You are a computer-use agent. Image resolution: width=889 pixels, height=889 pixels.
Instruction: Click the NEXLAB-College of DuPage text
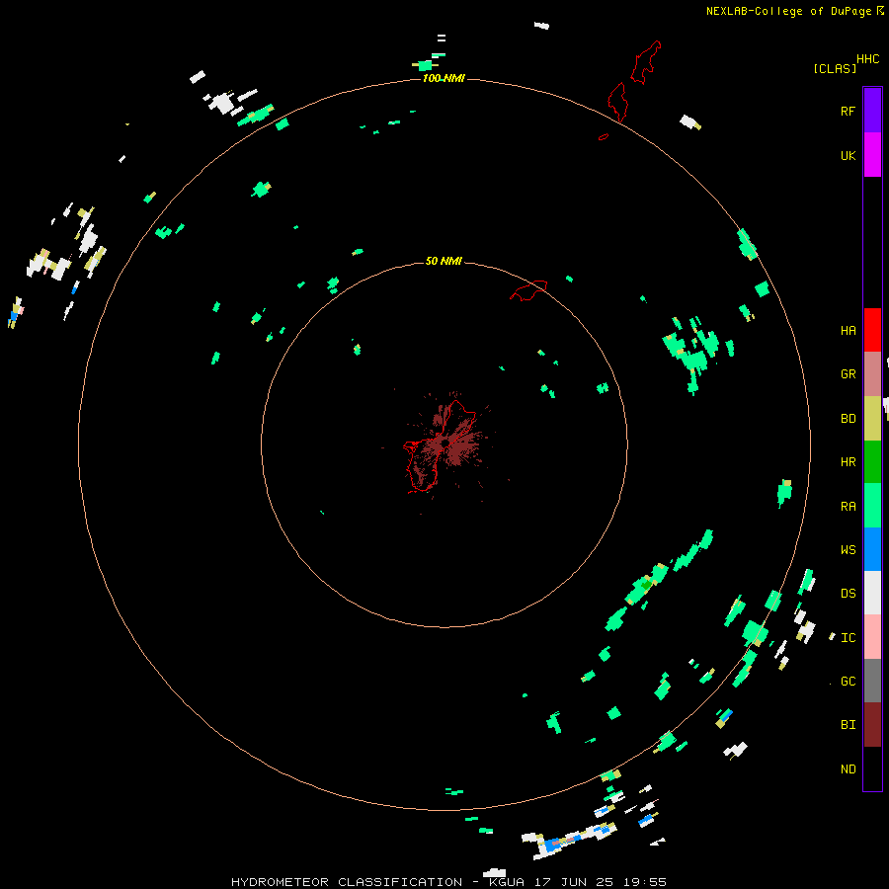[788, 11]
